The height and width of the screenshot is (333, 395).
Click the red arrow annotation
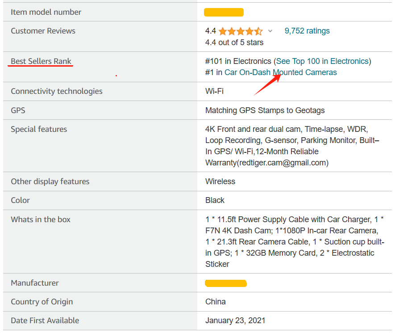[x=267, y=84]
